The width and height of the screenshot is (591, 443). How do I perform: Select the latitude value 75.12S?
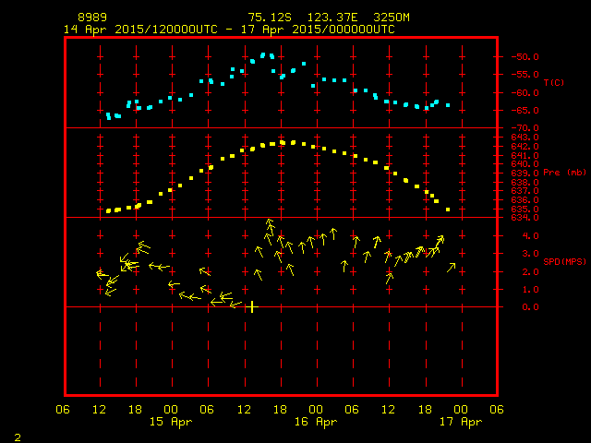coord(267,18)
